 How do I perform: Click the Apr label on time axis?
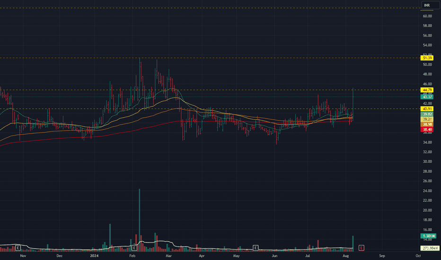click(x=202, y=256)
